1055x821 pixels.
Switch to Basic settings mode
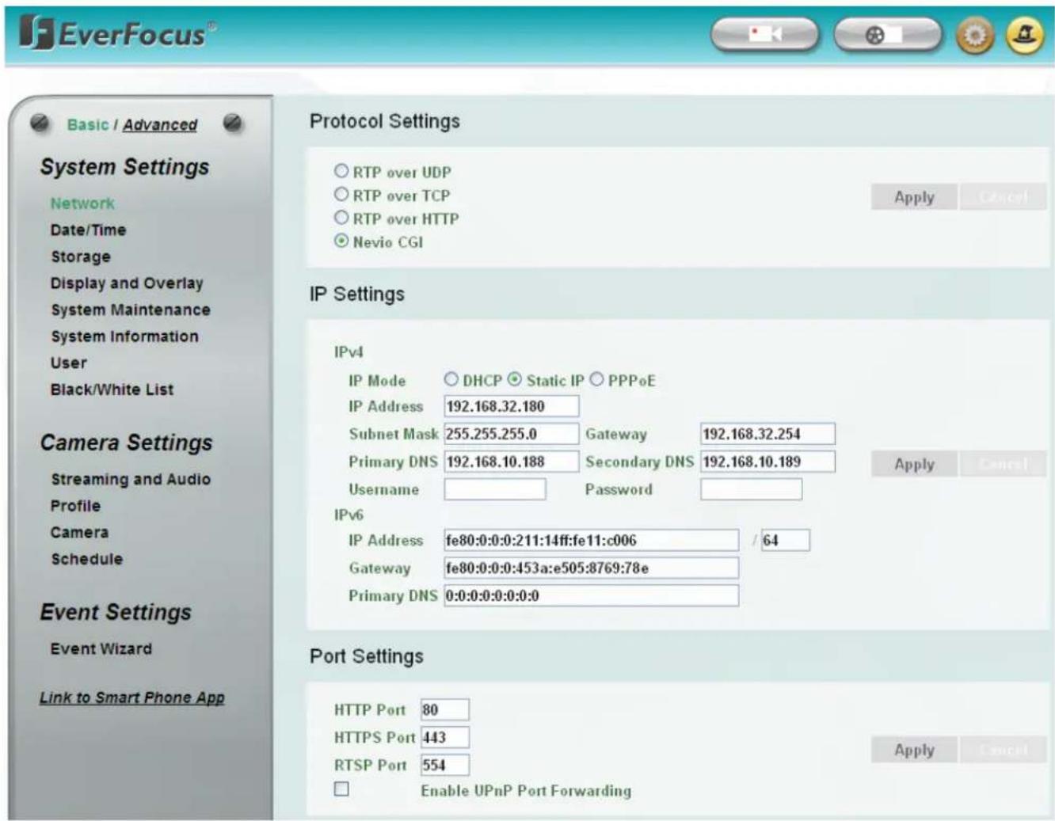(88, 124)
